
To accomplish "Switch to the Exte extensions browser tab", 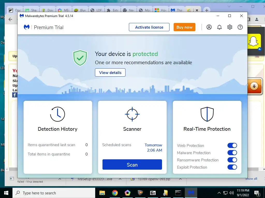I will [113, 10].
